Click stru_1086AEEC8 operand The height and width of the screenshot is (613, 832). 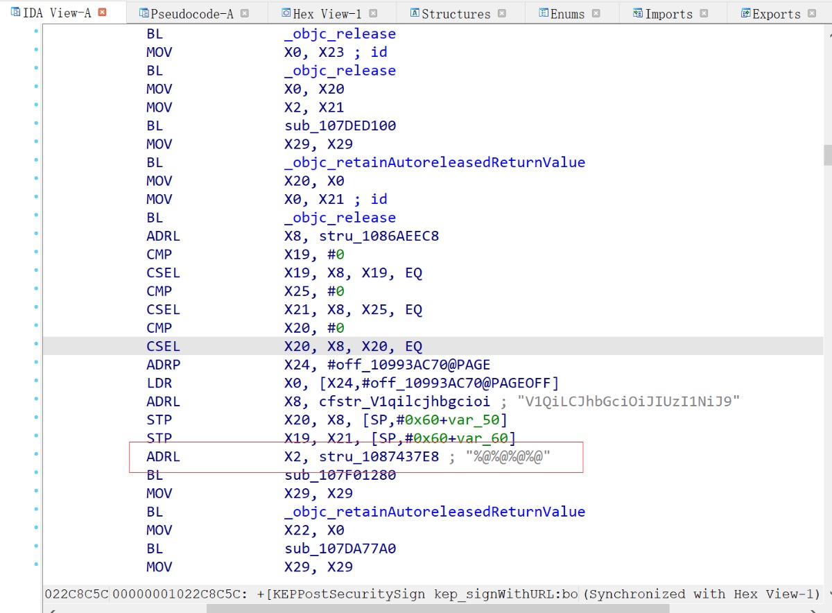click(379, 236)
